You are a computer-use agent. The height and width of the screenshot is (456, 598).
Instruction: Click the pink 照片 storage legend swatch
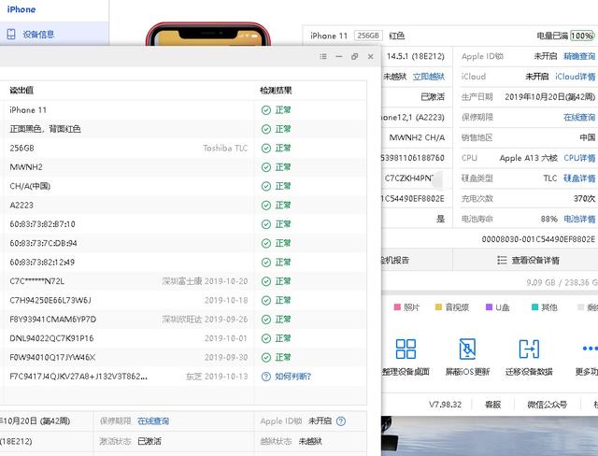397,306
